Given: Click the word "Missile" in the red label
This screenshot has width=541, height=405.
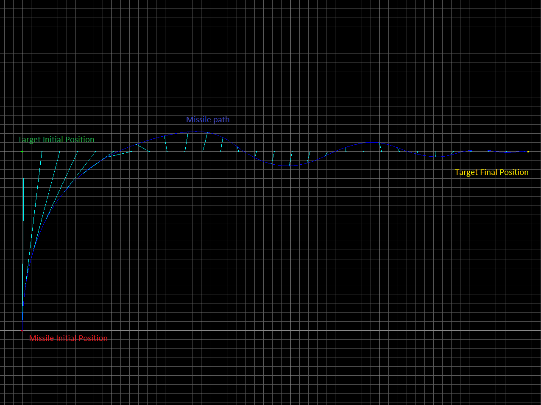Looking at the screenshot, I should (x=41, y=338).
